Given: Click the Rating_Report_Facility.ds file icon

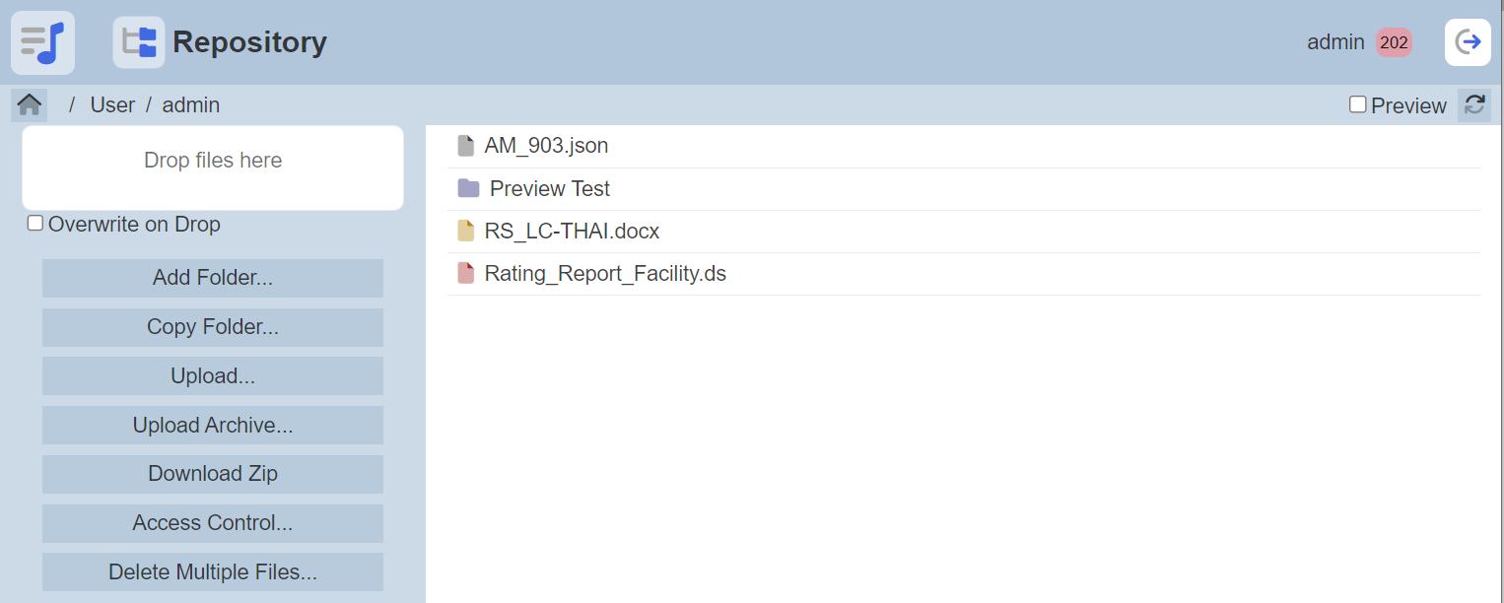Looking at the screenshot, I should tap(466, 274).
